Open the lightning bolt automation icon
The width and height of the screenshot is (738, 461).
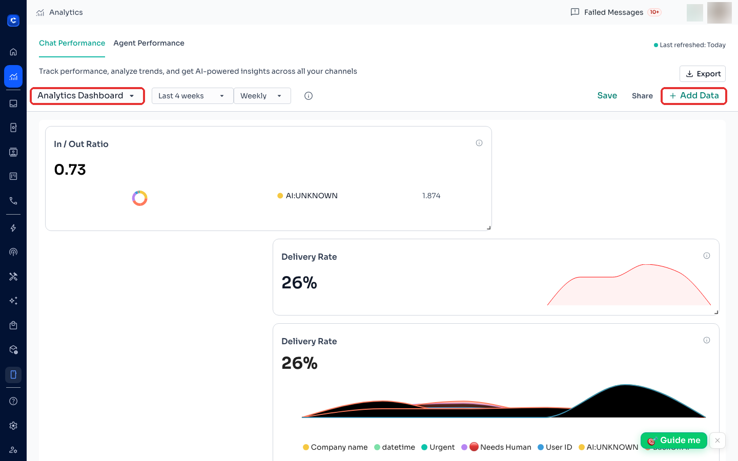[x=13, y=228]
